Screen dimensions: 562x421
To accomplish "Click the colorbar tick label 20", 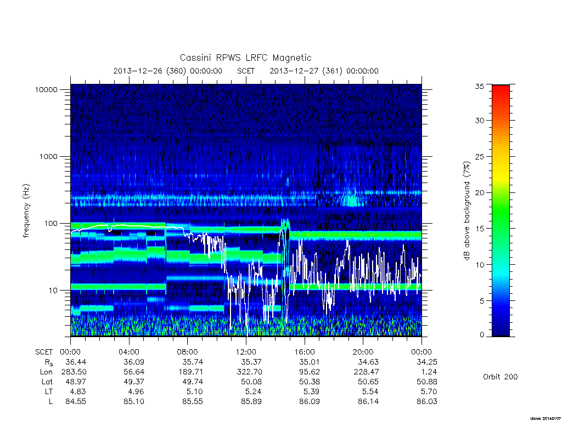I will pos(480,192).
